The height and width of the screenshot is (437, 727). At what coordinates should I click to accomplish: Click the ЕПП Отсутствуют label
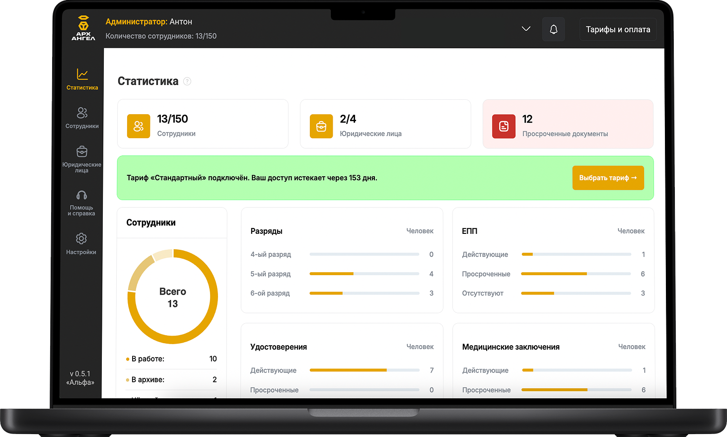point(483,293)
